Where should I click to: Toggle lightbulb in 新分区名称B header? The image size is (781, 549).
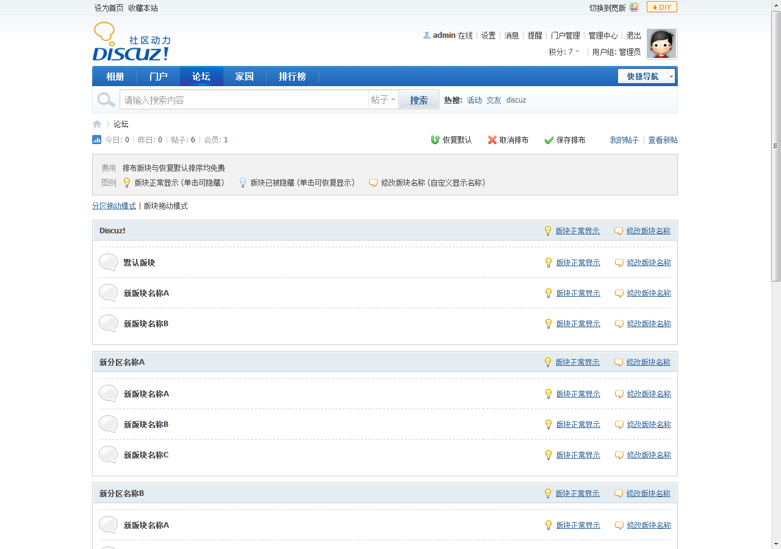(x=548, y=493)
